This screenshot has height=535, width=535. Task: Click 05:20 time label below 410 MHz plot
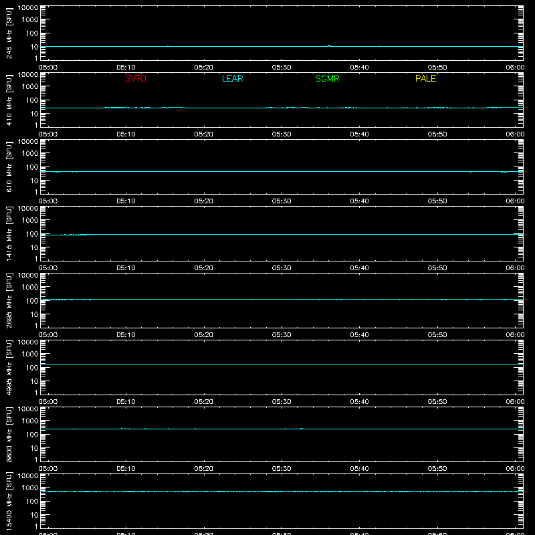pyautogui.click(x=204, y=134)
